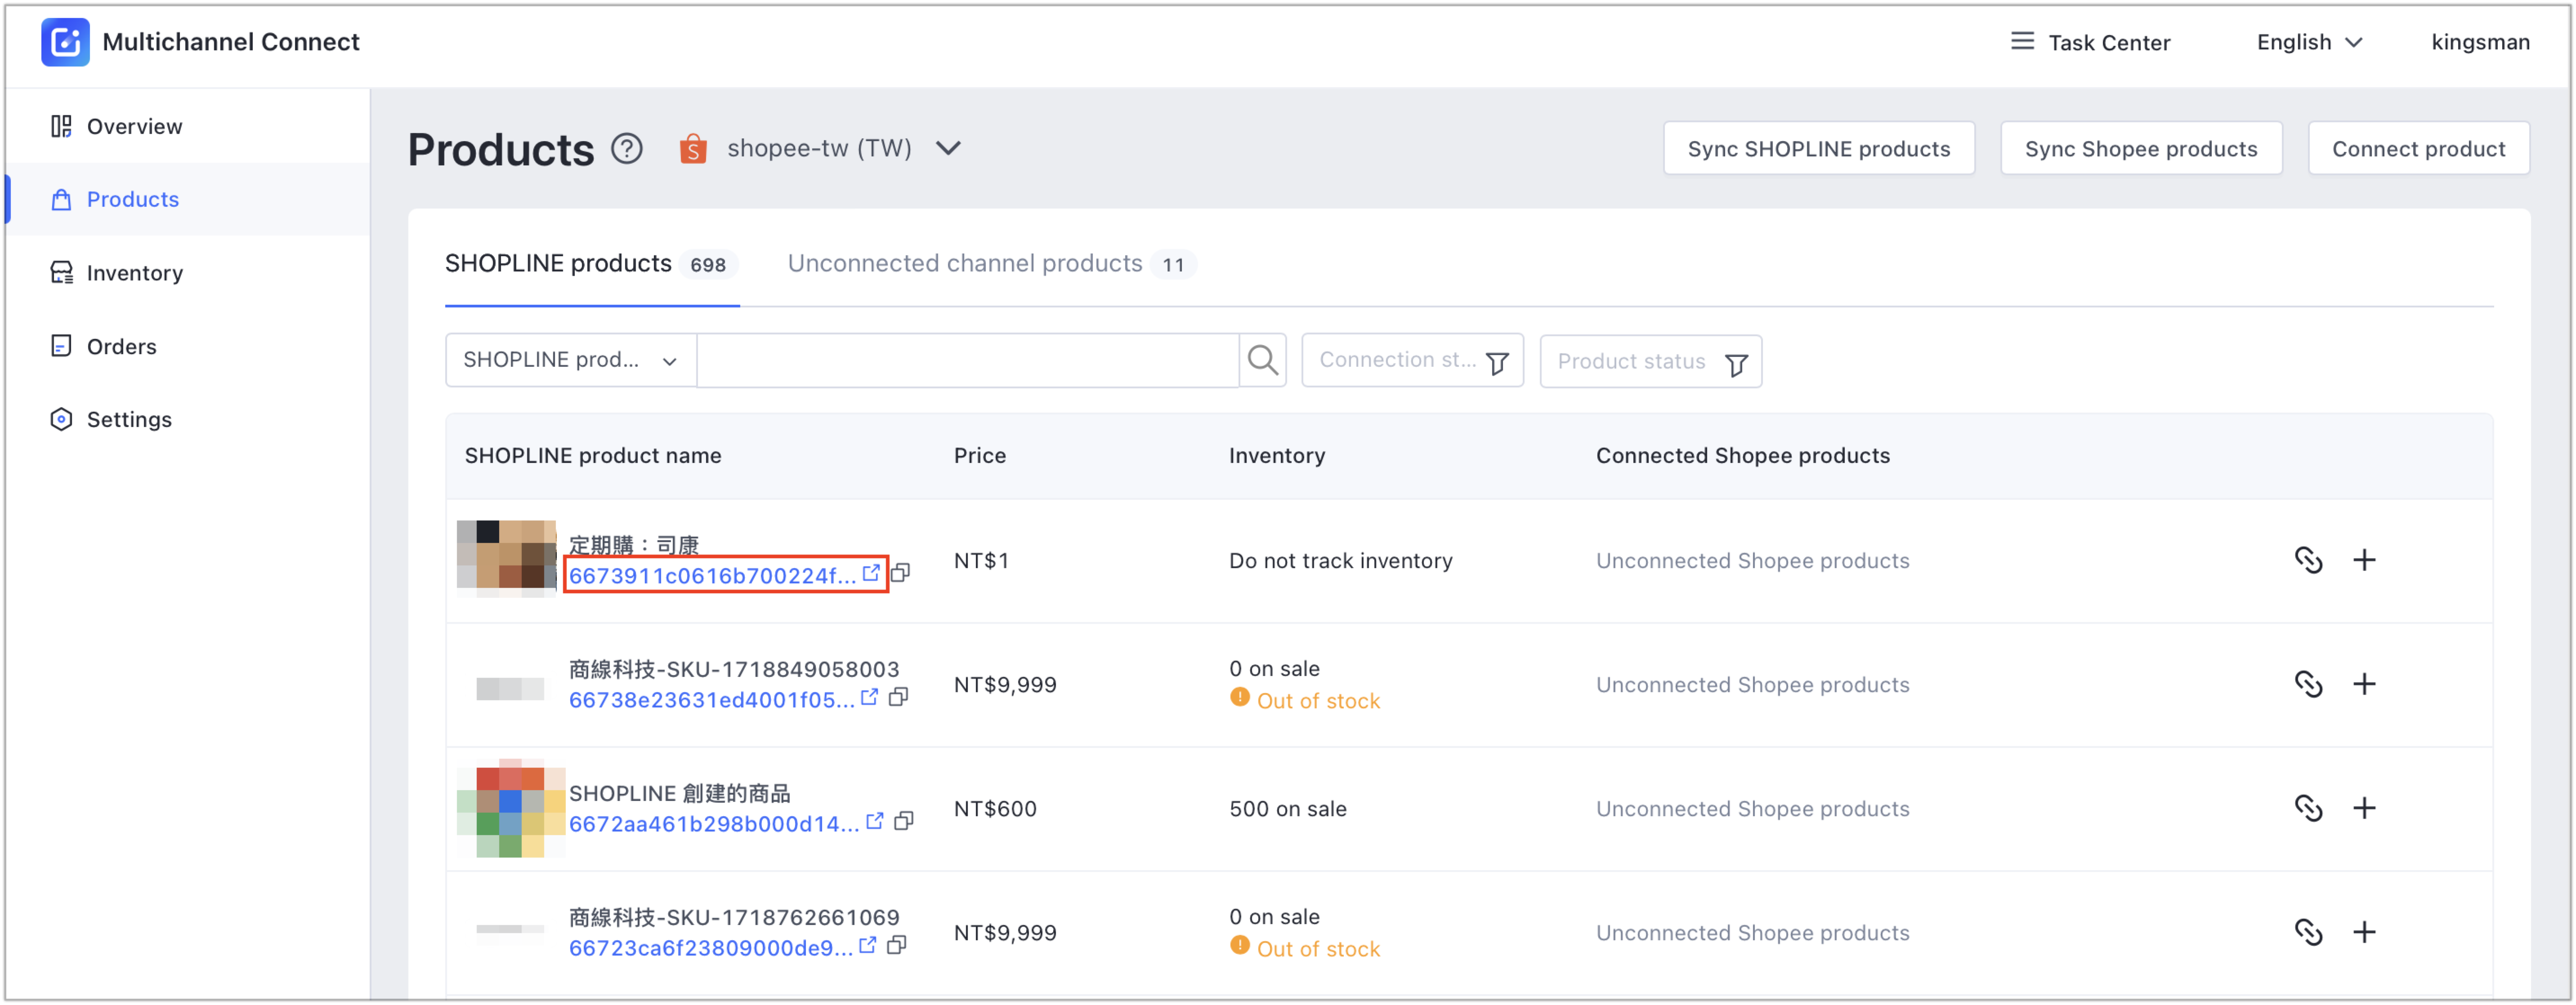Click thumbnail of SHOPLINE 創建的商品 product
Image resolution: width=2576 pixels, height=1005 pixels.
tap(511, 807)
